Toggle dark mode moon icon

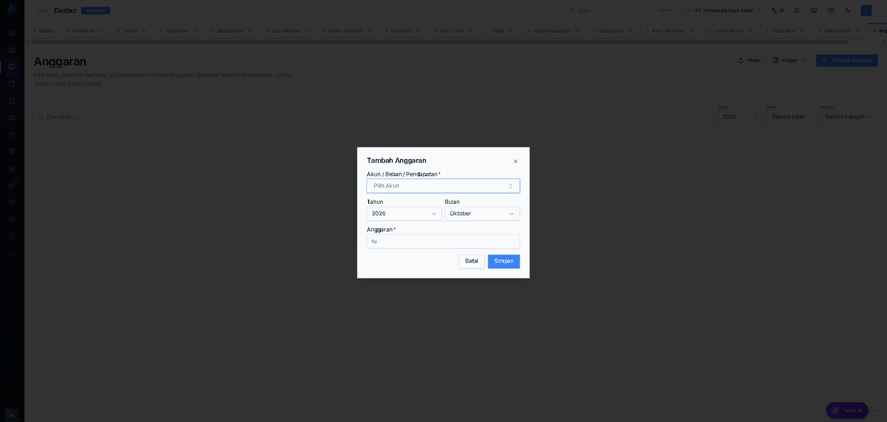pos(847,11)
